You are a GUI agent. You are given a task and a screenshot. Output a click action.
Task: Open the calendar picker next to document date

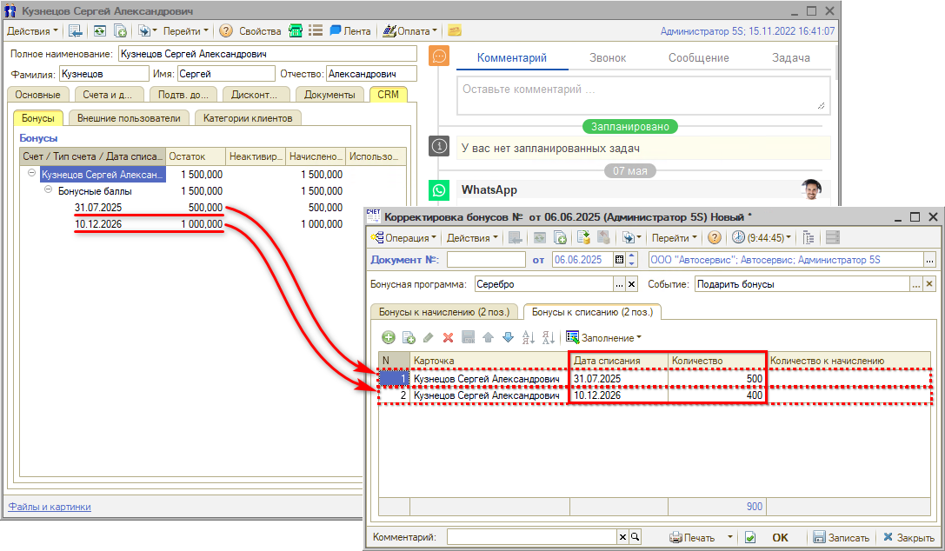point(620,259)
